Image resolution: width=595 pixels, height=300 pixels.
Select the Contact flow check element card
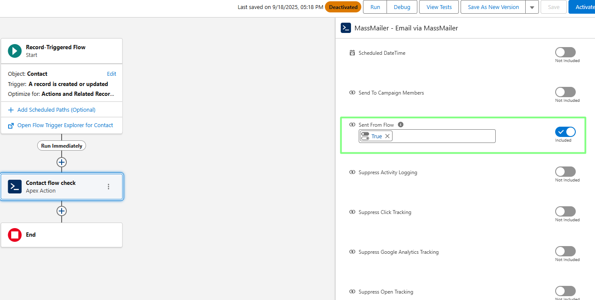(62, 187)
